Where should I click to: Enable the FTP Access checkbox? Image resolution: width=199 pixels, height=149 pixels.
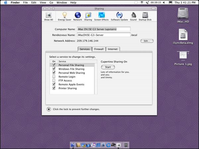pyautogui.click(x=54, y=81)
